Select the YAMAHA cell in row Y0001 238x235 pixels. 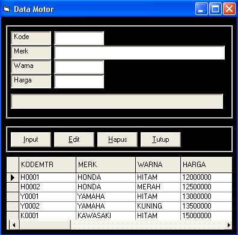coord(106,197)
